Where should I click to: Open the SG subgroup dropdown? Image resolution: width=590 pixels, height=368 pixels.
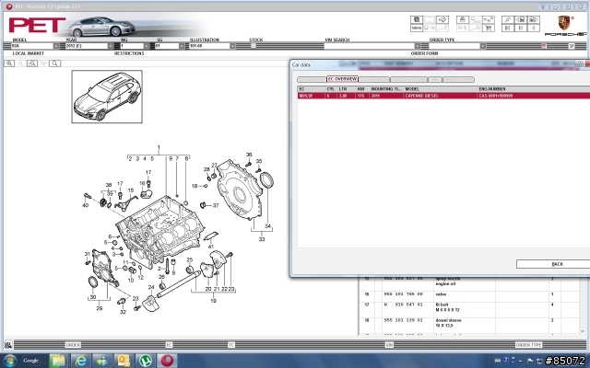click(x=182, y=46)
